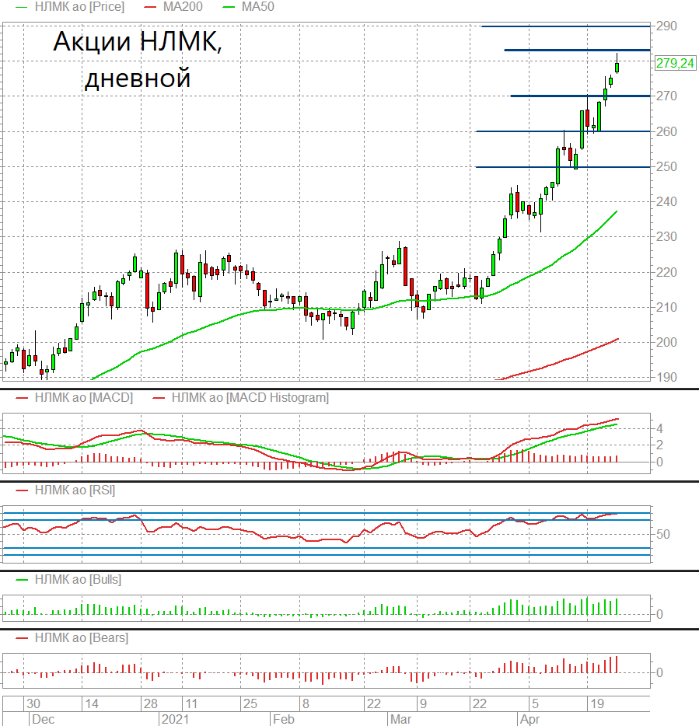Click the НЛМК ао [Bulls] legend label
Image resolution: width=699 pixels, height=726 pixels.
(78, 579)
